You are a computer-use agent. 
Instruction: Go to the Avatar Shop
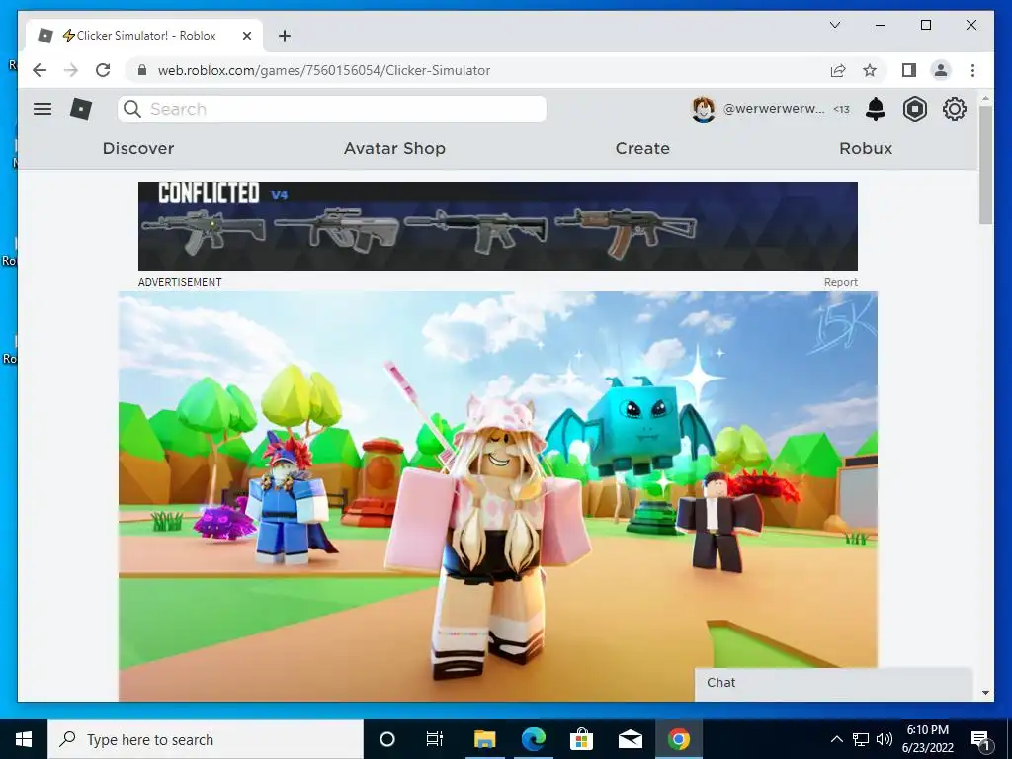pos(394,148)
